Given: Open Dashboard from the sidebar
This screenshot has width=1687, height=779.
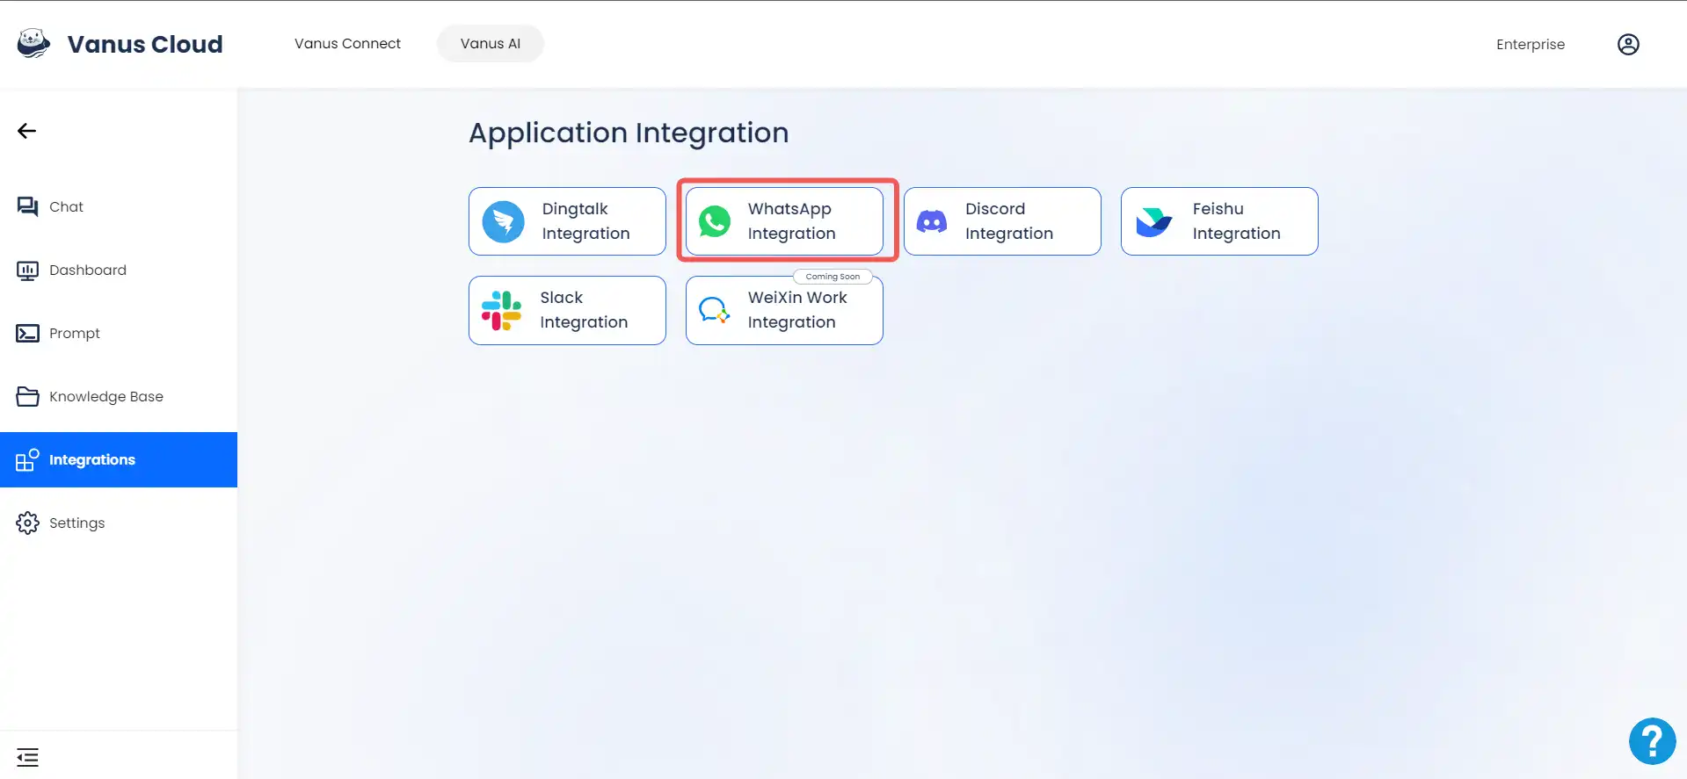Looking at the screenshot, I should [119, 270].
